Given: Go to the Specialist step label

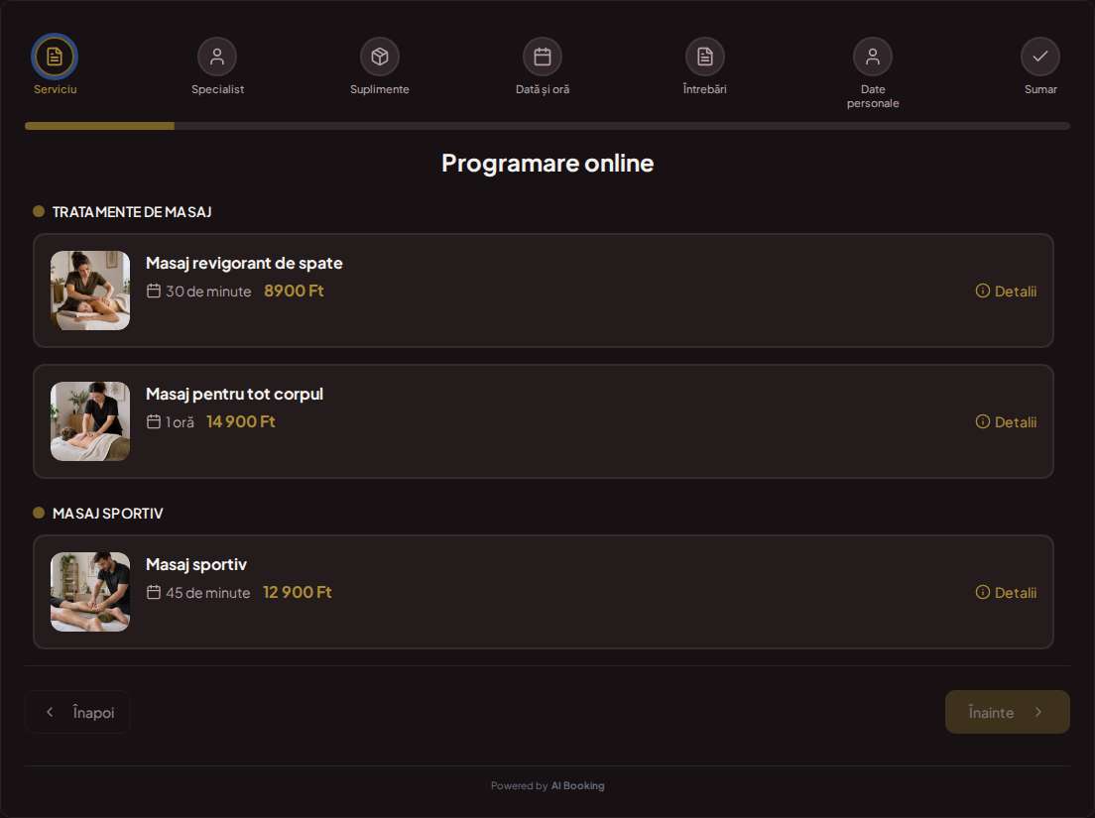Looking at the screenshot, I should point(218,89).
